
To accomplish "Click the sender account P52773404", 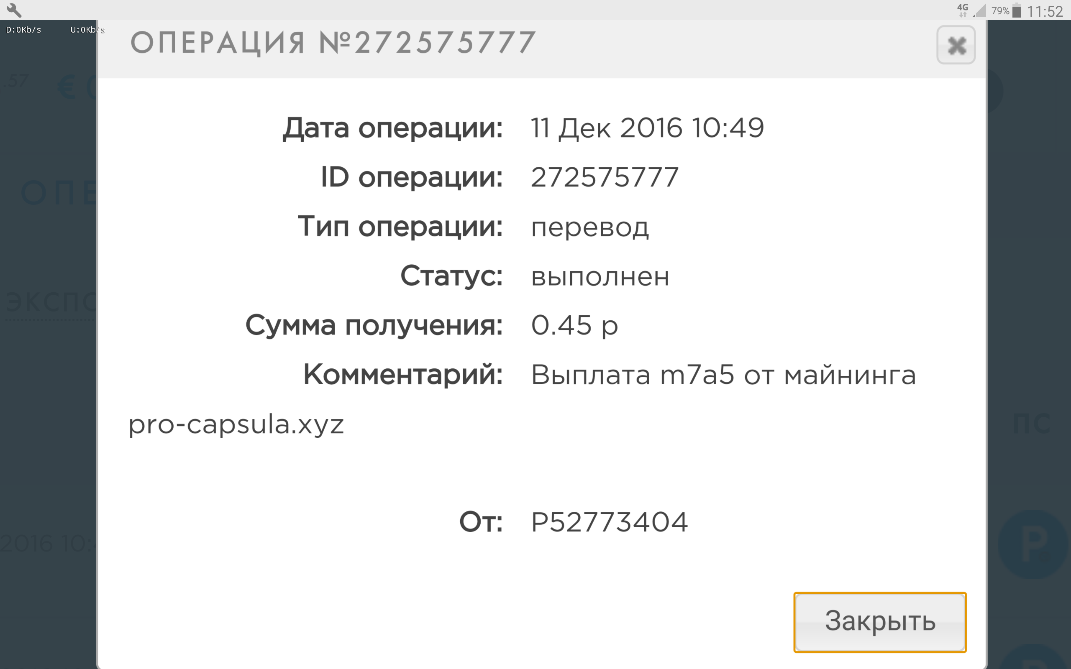I will pyautogui.click(x=610, y=522).
